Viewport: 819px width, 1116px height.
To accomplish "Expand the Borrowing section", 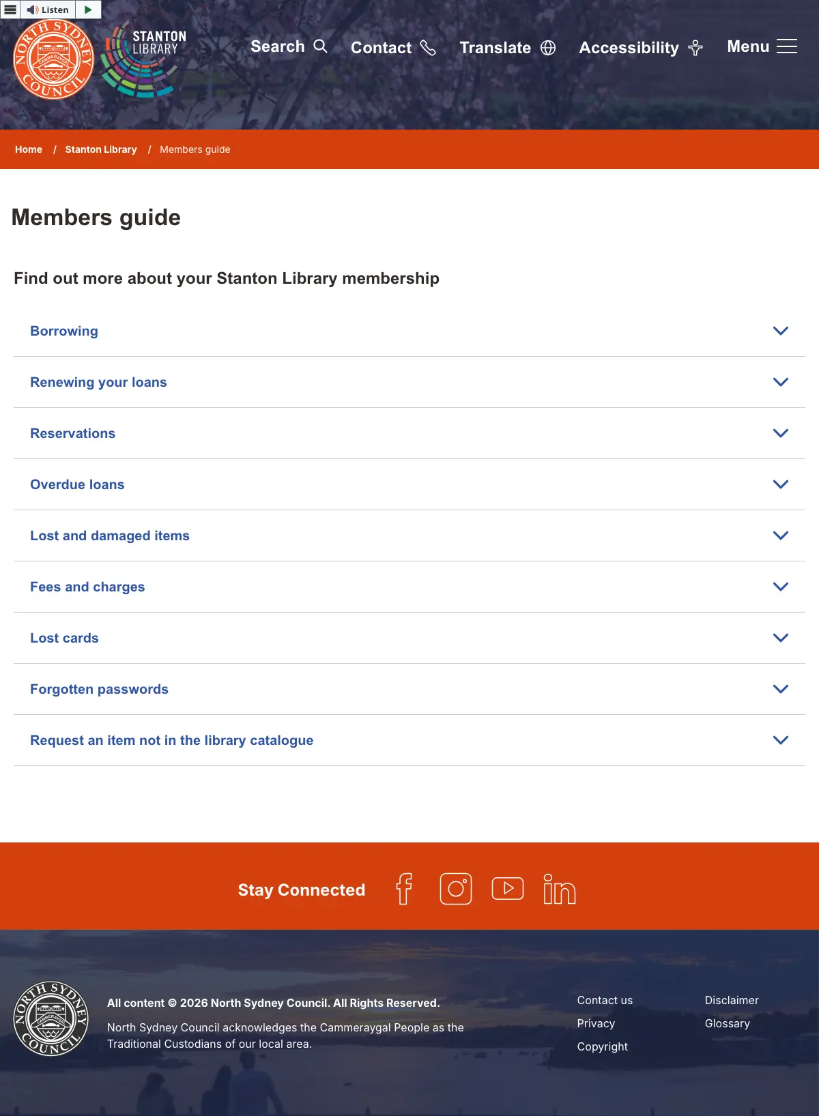I will (x=409, y=331).
